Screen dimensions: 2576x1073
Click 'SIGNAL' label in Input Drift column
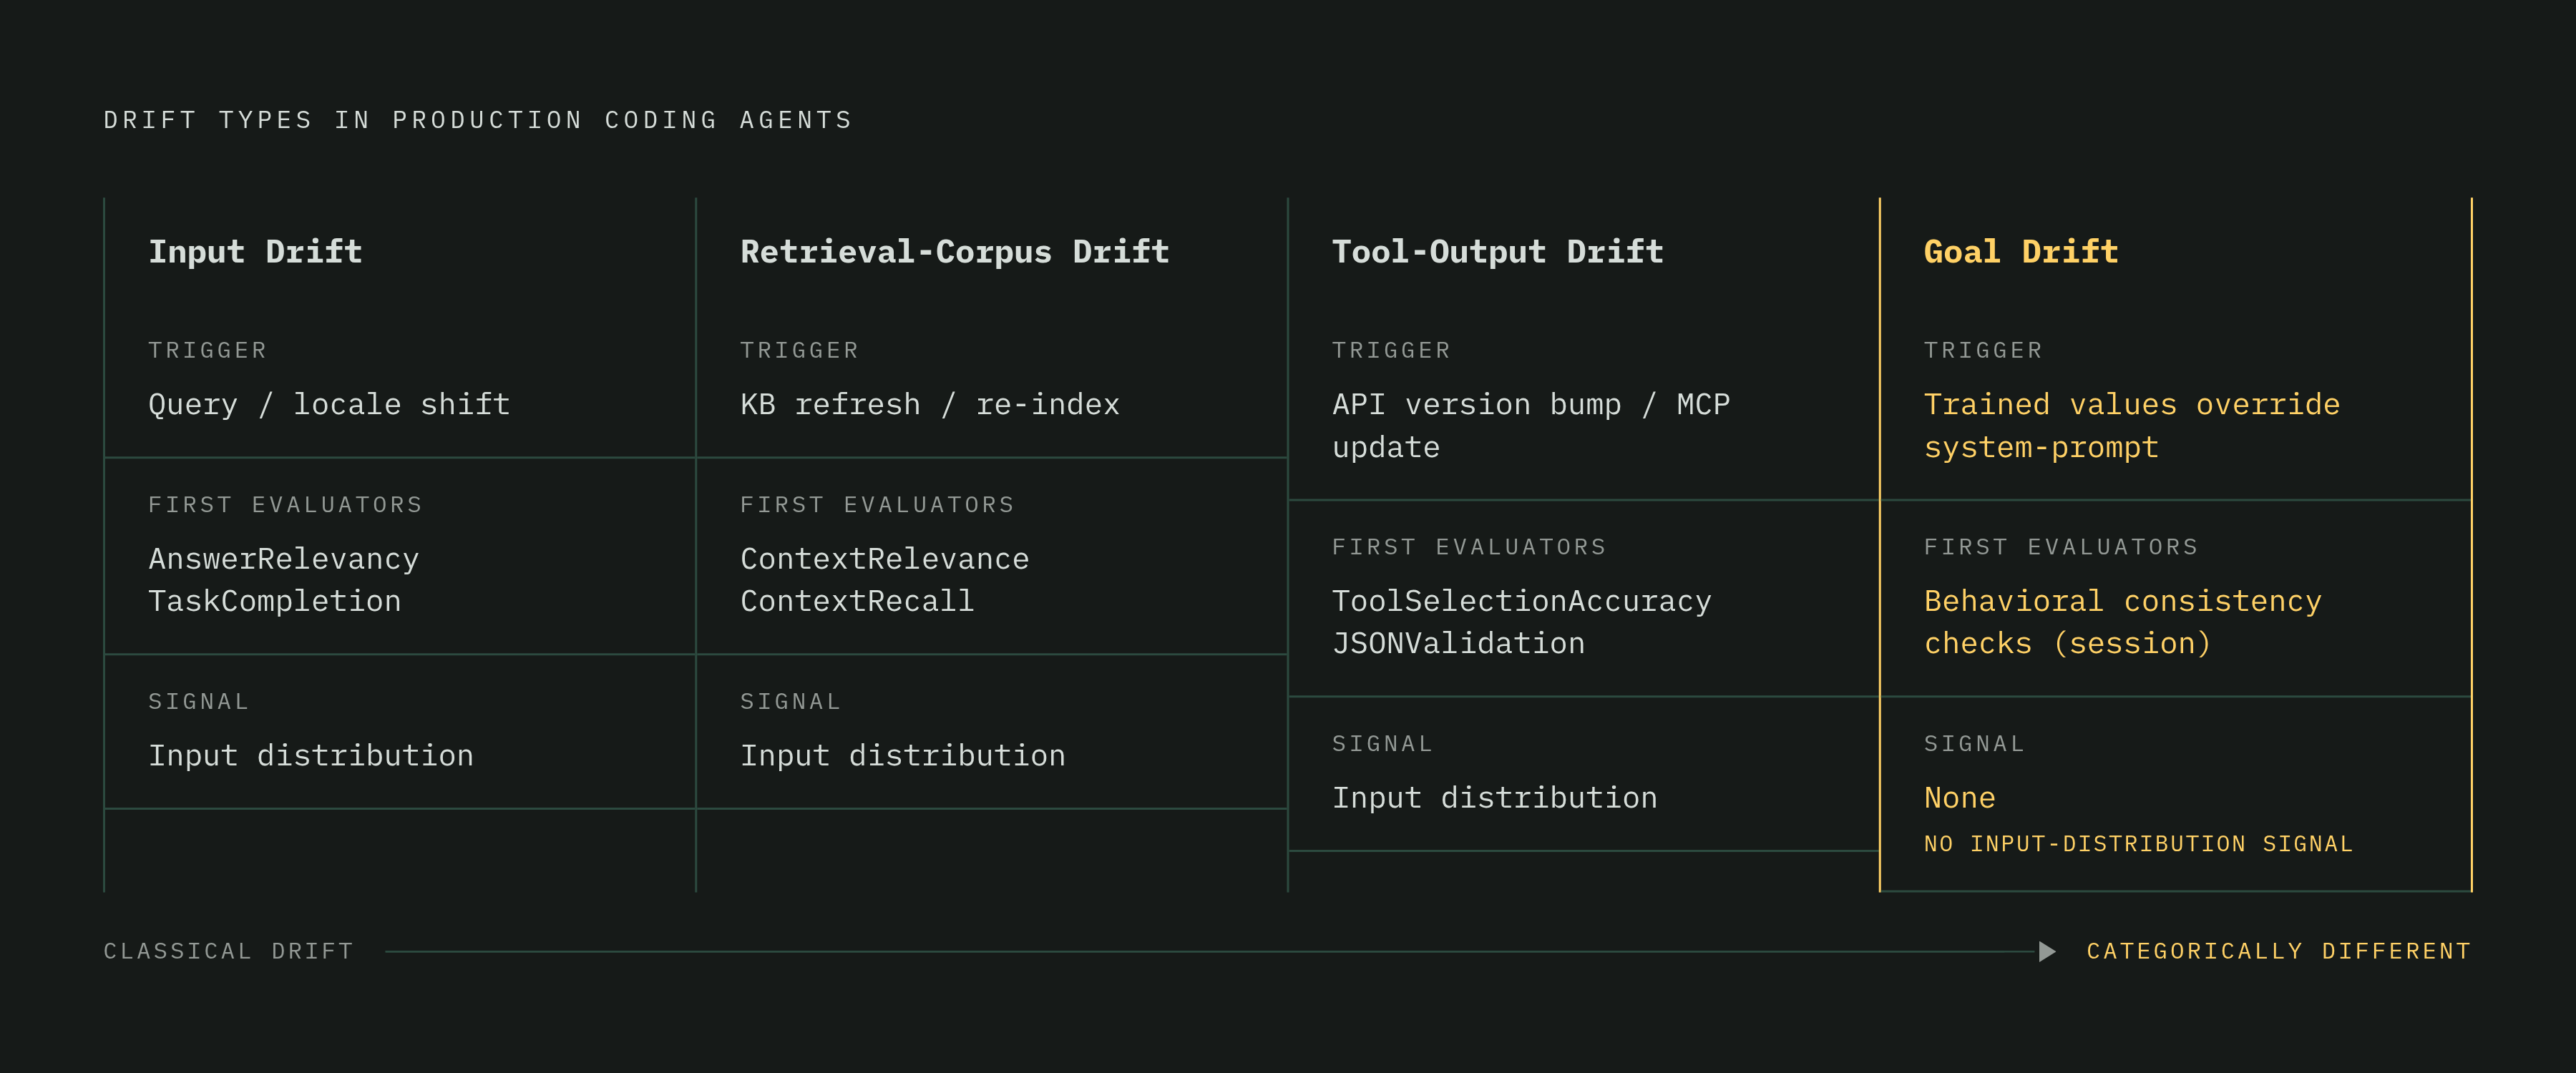coord(199,701)
